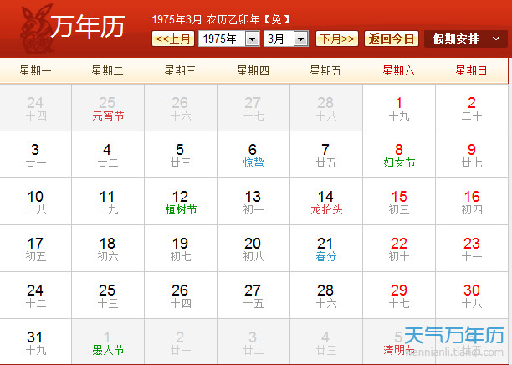512x365 pixels.
Task: Click the 星期三 column header
Action: (x=180, y=70)
